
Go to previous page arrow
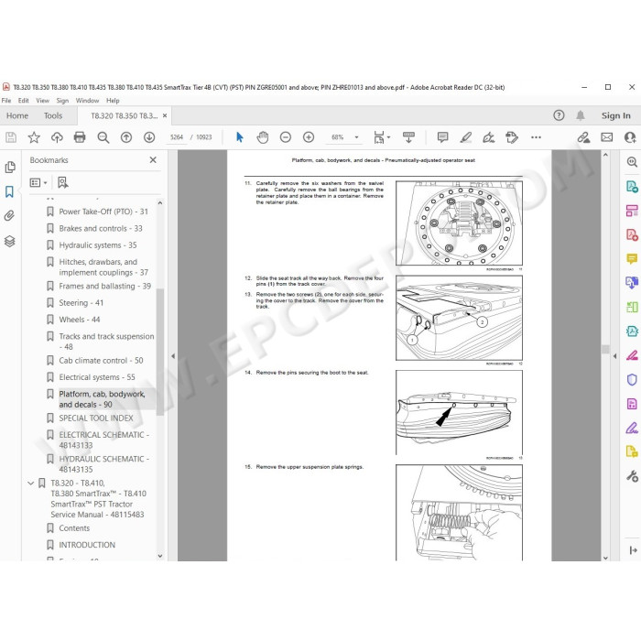(x=126, y=137)
